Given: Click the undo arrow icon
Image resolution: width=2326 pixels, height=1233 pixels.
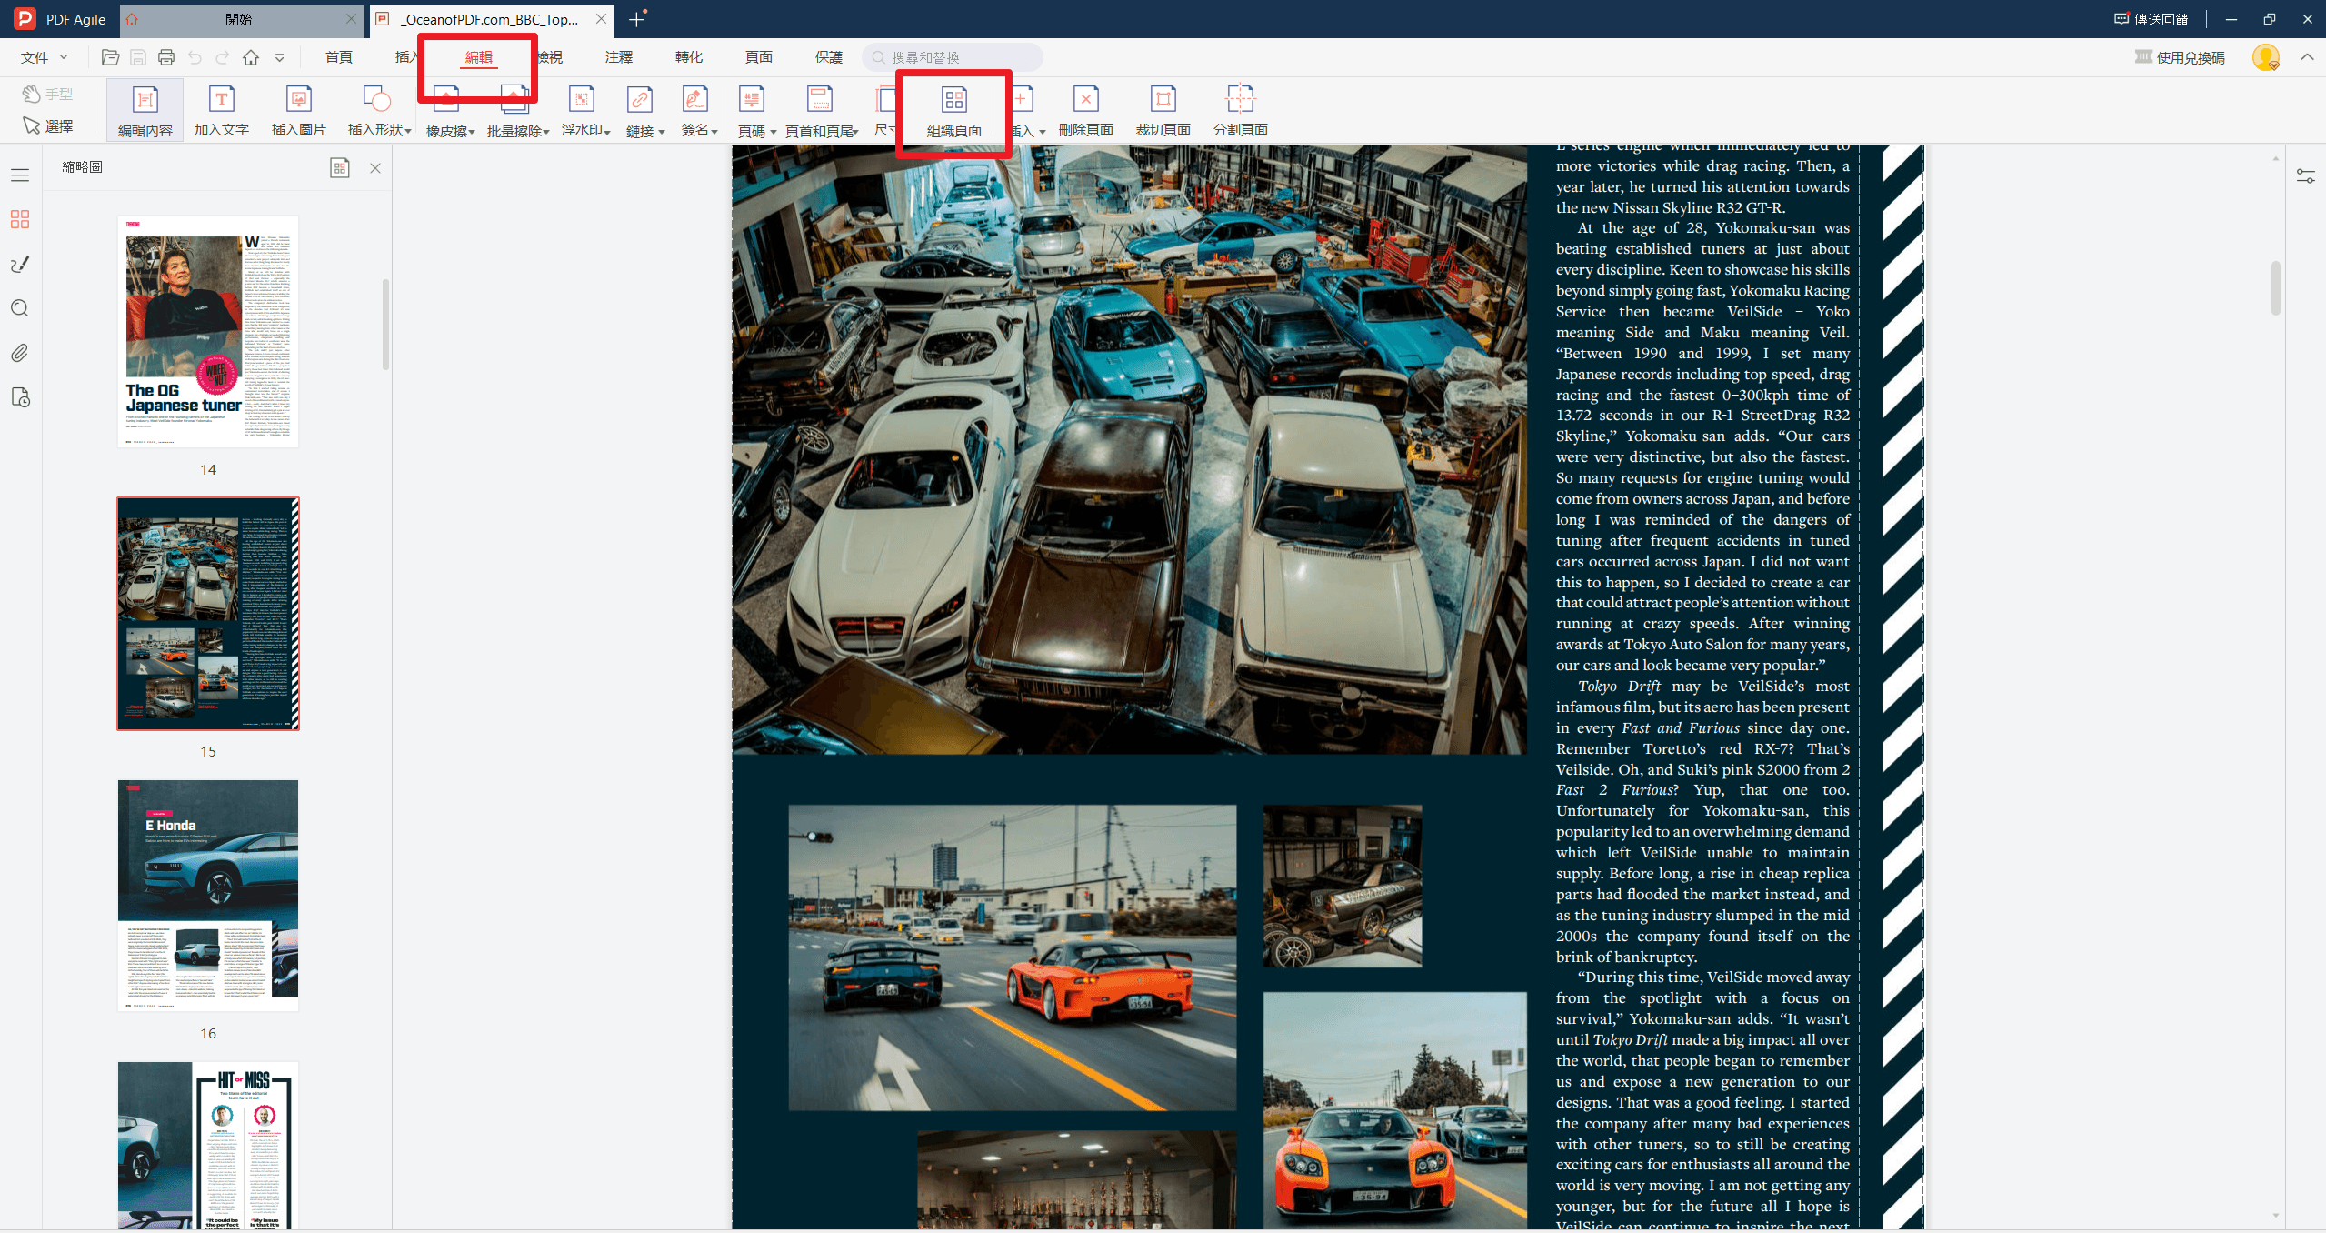Looking at the screenshot, I should pos(195,57).
